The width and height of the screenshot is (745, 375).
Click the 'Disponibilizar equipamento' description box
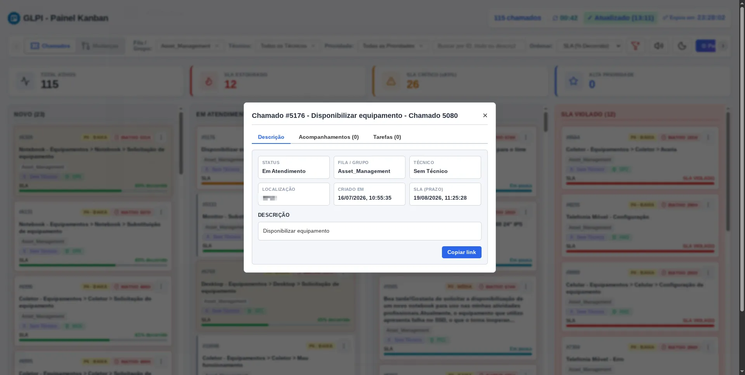click(370, 231)
